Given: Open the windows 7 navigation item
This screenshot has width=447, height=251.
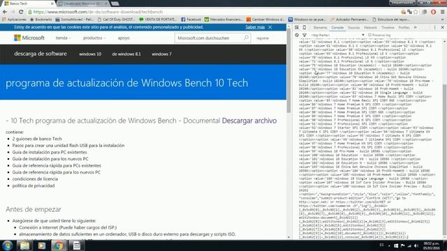Looking at the screenshot, I should 161,54.
